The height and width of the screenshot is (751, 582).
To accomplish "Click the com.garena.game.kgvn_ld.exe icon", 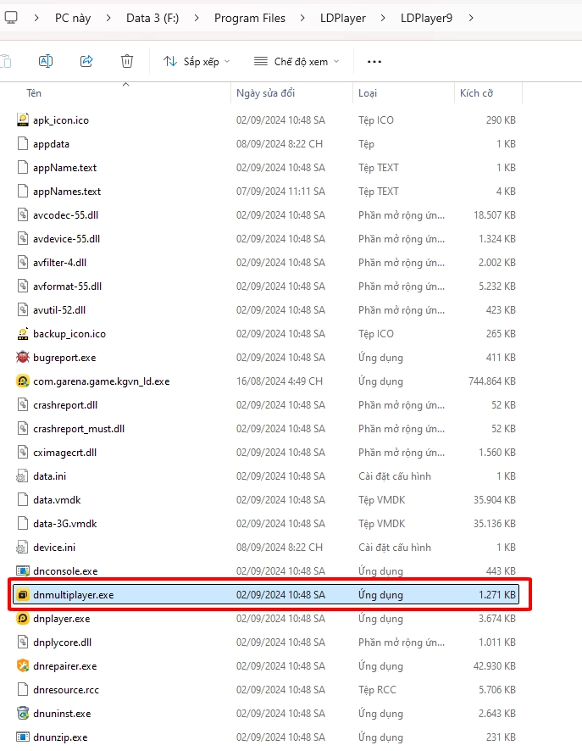I will point(23,381).
